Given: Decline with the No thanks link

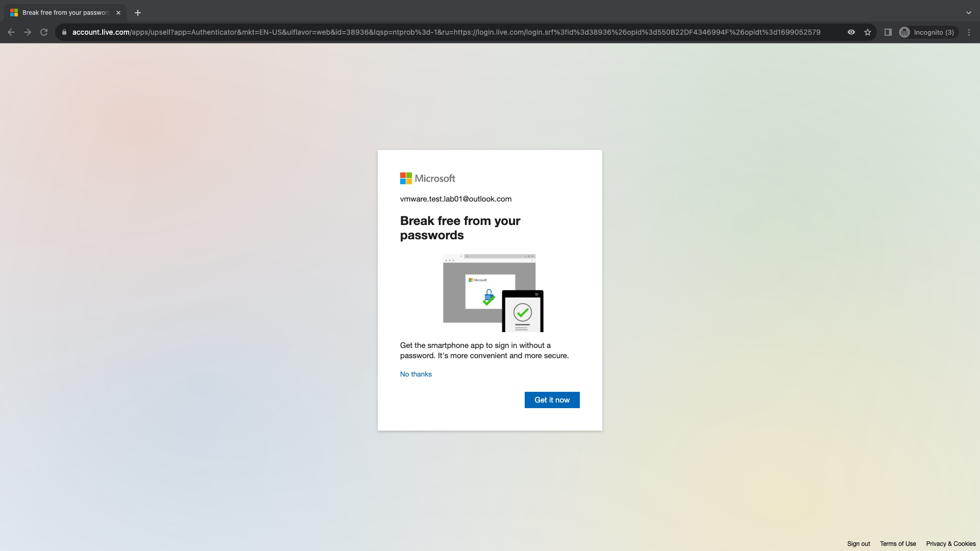Looking at the screenshot, I should coord(415,374).
